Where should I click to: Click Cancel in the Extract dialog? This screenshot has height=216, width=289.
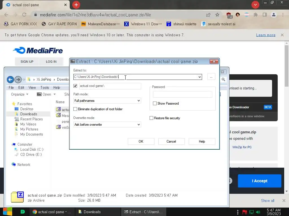pos(171,141)
